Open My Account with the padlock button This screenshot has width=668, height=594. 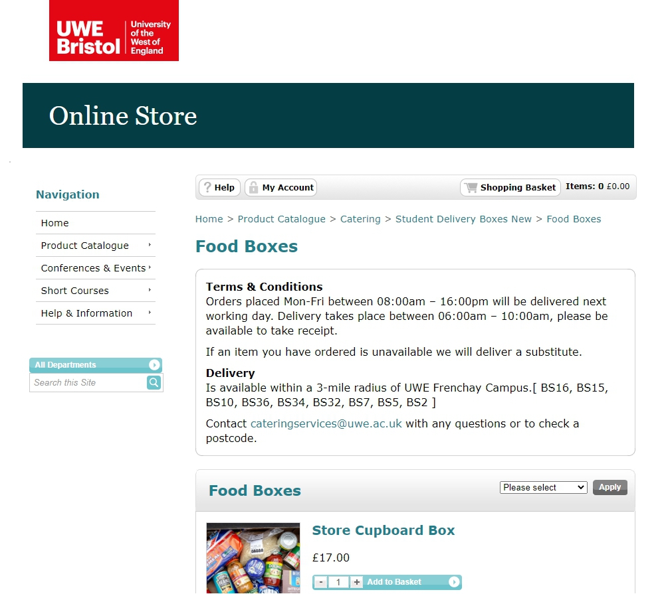[x=280, y=188]
